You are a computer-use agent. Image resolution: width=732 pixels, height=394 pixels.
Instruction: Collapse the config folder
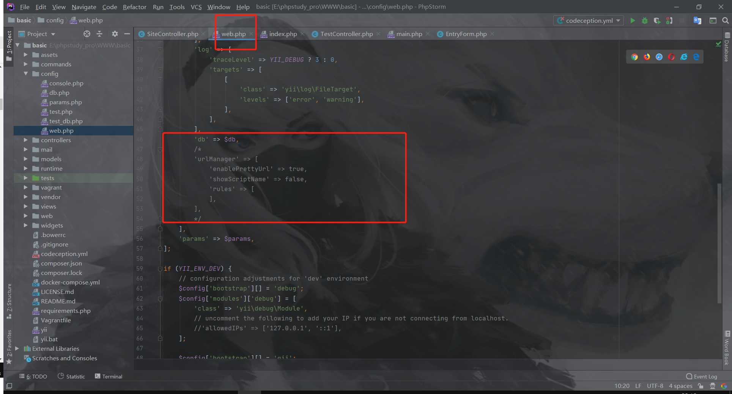coord(26,74)
